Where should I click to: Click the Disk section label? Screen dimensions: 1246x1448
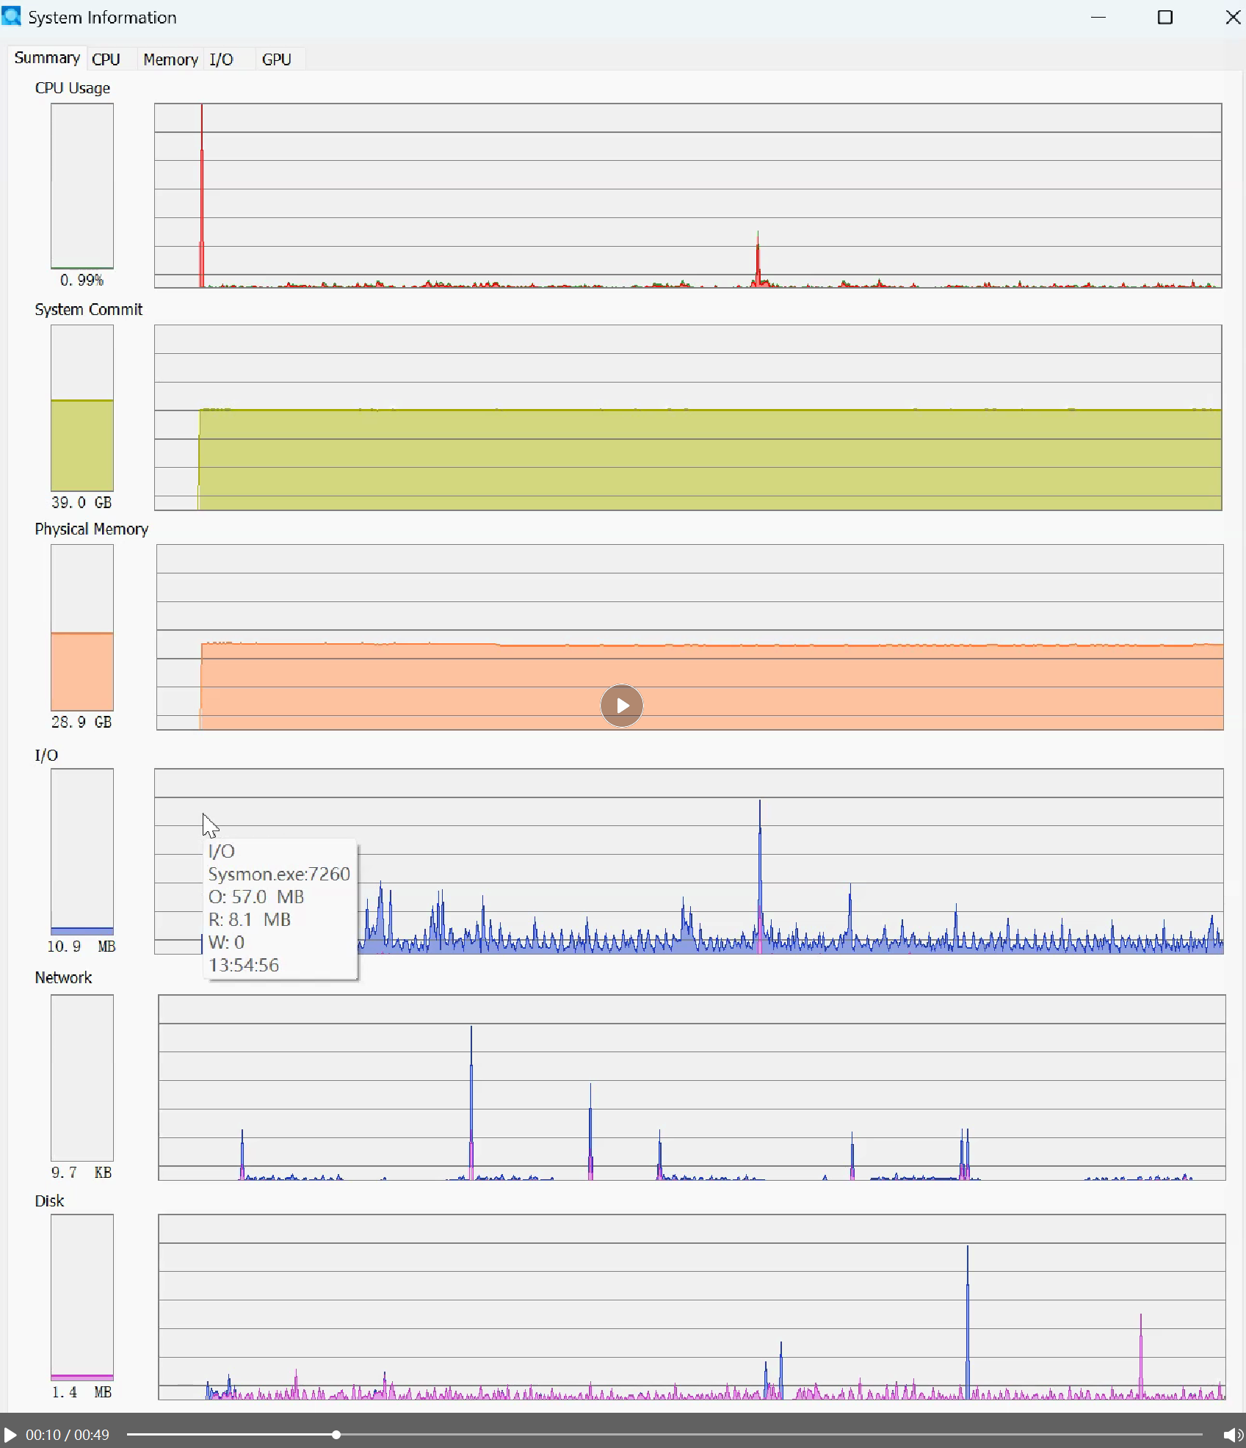point(49,1201)
